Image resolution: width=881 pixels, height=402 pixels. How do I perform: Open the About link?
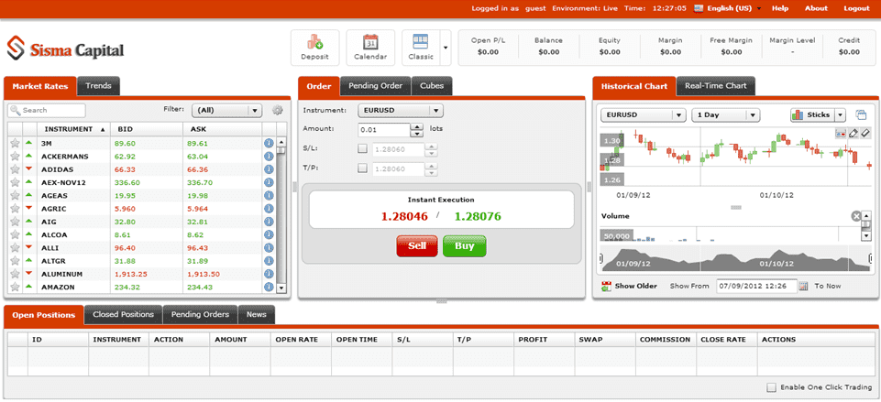click(816, 8)
